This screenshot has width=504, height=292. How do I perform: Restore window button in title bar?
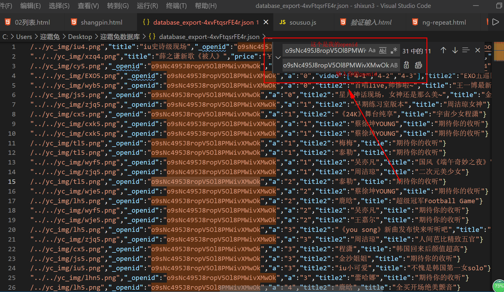499,6
